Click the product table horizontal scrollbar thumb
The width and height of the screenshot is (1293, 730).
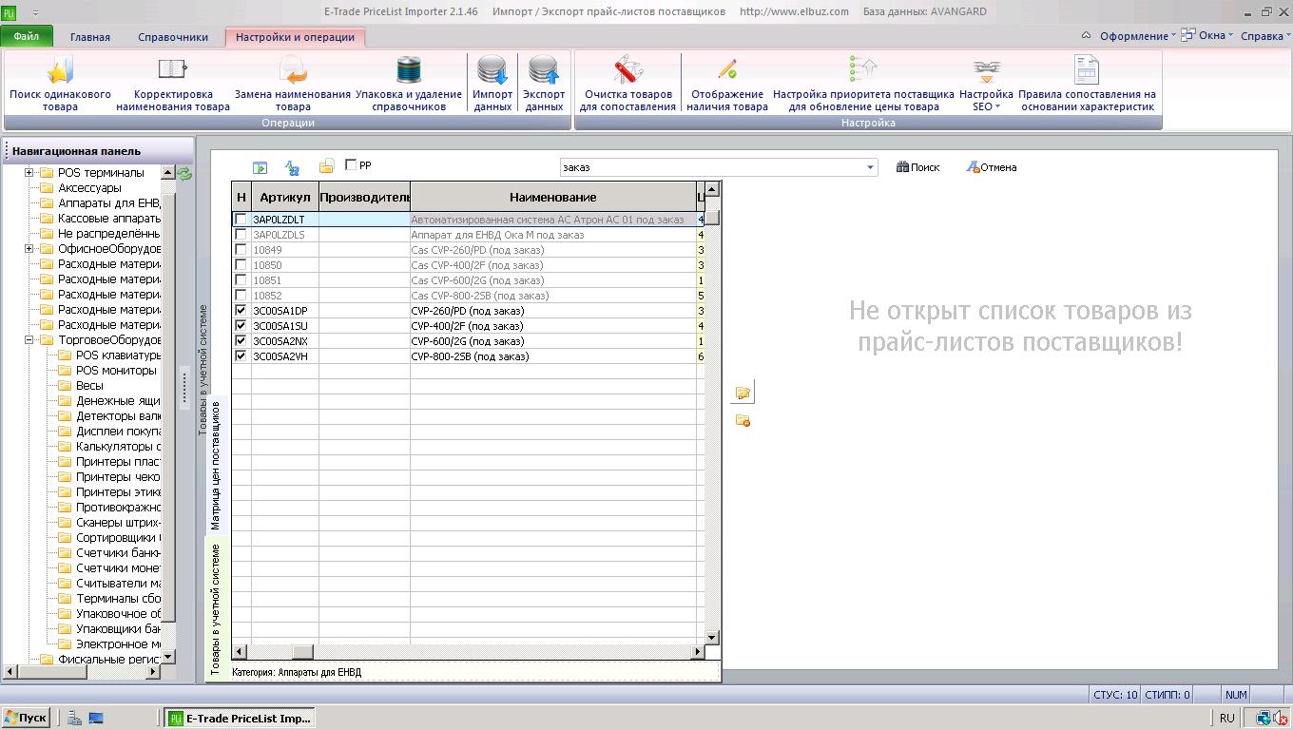pos(302,652)
